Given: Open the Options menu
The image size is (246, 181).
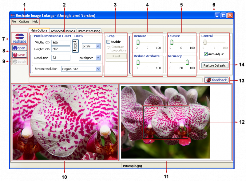Looking at the screenshot, I should pos(24,21).
